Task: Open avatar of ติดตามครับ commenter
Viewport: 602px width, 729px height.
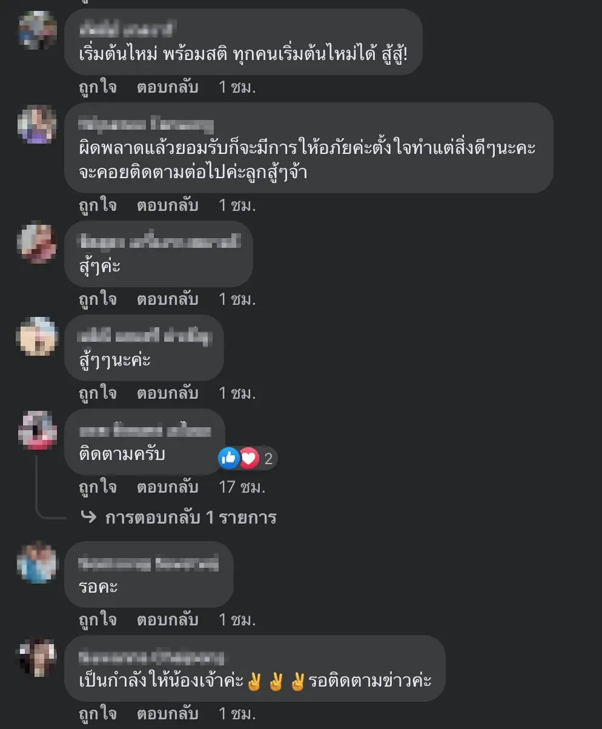Action: pyautogui.click(x=38, y=430)
